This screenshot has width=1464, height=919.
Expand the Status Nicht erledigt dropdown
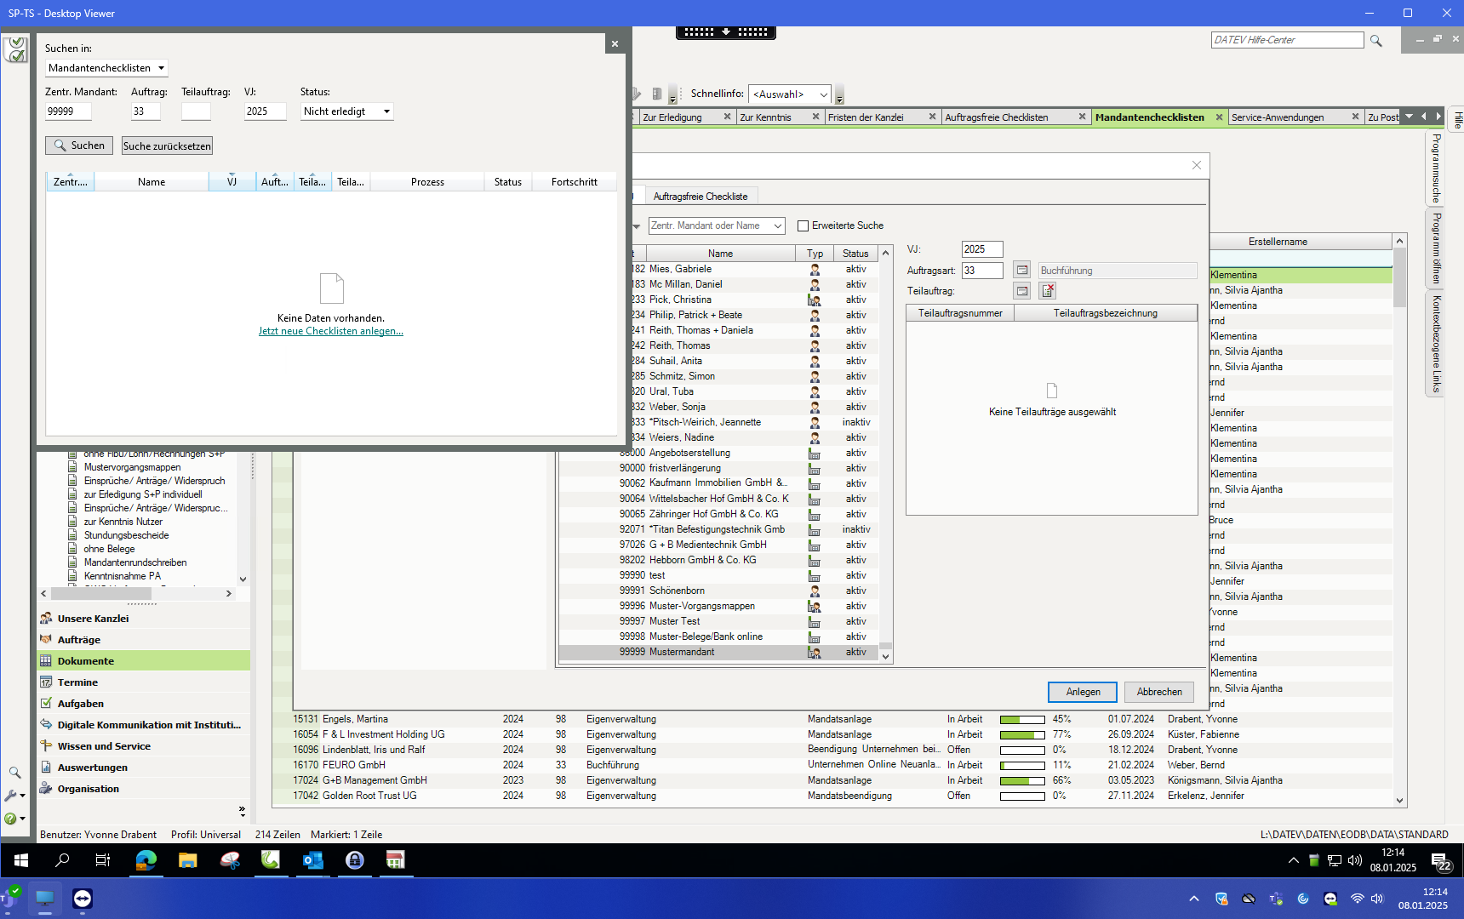coord(346,111)
